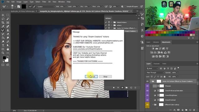
Task: Click Continue in the Message dialog
Action: 91,77
